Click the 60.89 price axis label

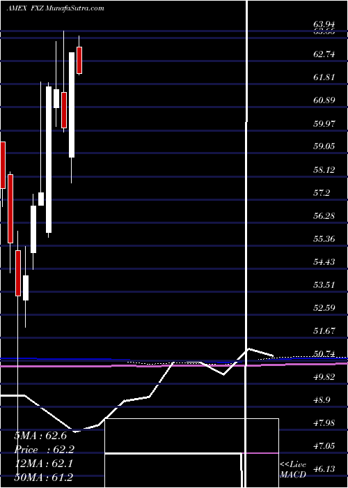[324, 100]
